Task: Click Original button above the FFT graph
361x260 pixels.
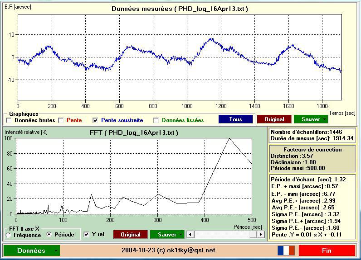Action: 274,119
